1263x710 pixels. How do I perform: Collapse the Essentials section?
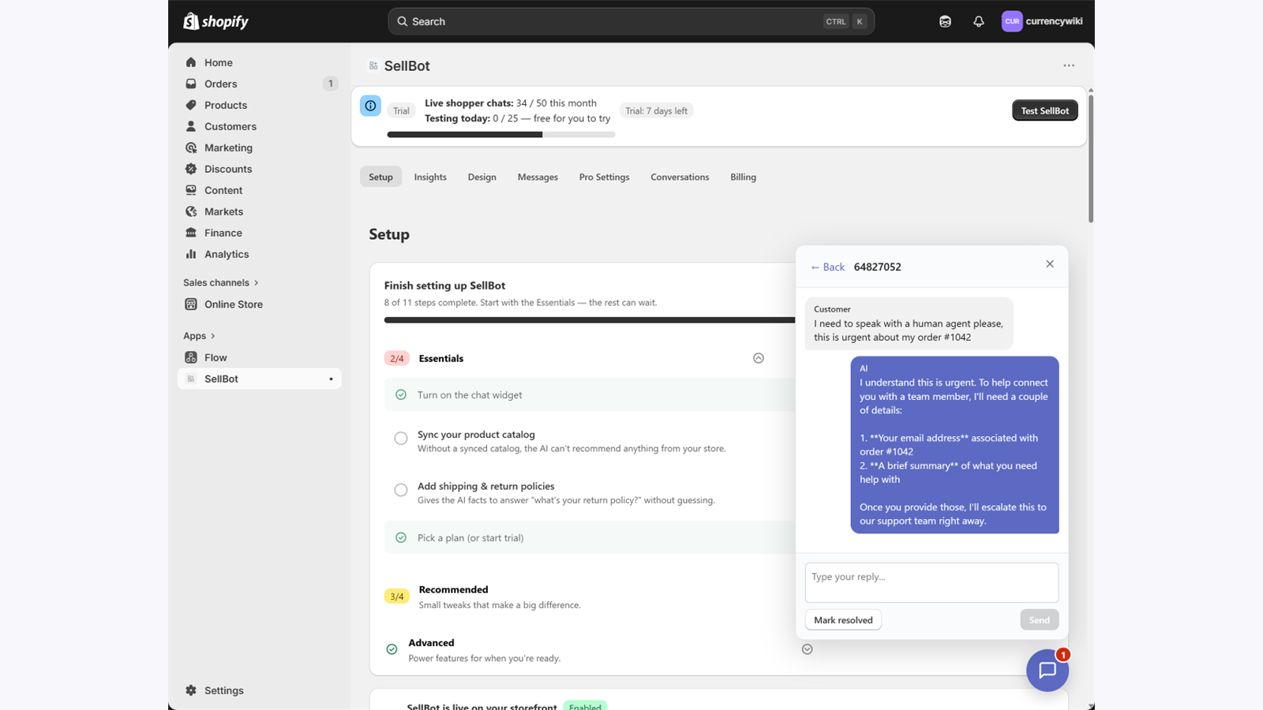pos(759,358)
